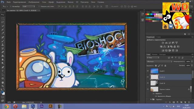The height and width of the screenshot is (109, 194).
Task: Select the Lasso tool
Action: tap(3, 22)
